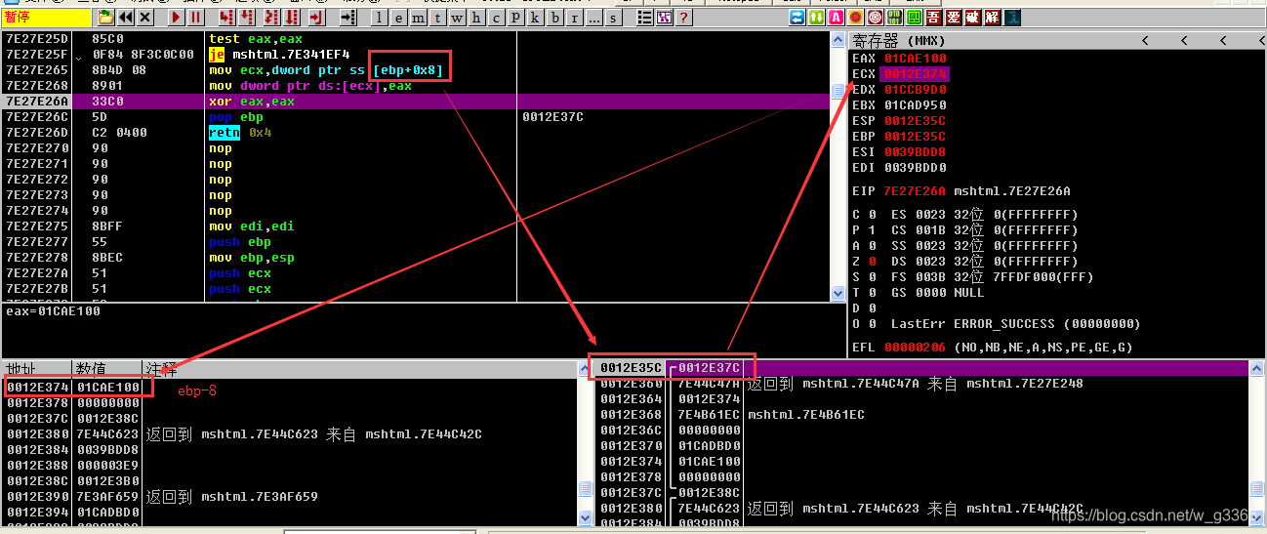Select the 'retn 0x4' instruction row
1267x534 pixels.
[415, 133]
